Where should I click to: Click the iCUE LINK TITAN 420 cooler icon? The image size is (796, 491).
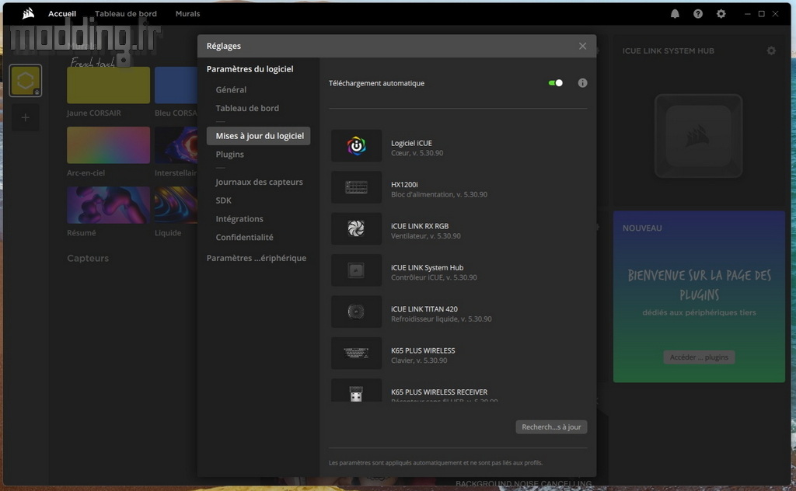[x=356, y=312]
